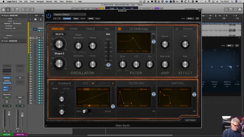Click the duplicate track icon
The height and width of the screenshot is (137, 244).
click(x=36, y=20)
